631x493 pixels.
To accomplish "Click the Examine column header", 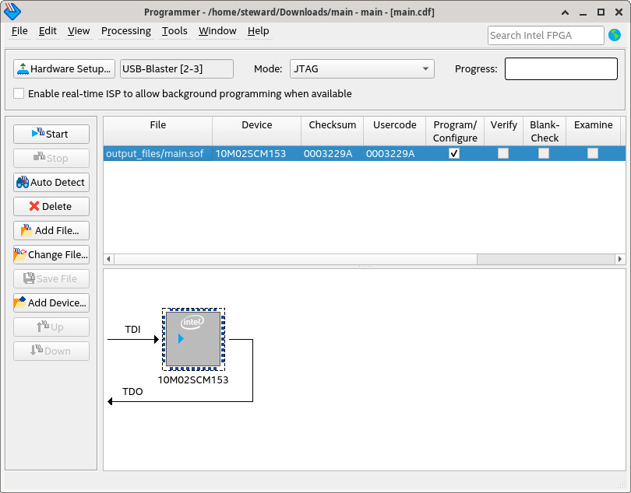I will (x=593, y=131).
